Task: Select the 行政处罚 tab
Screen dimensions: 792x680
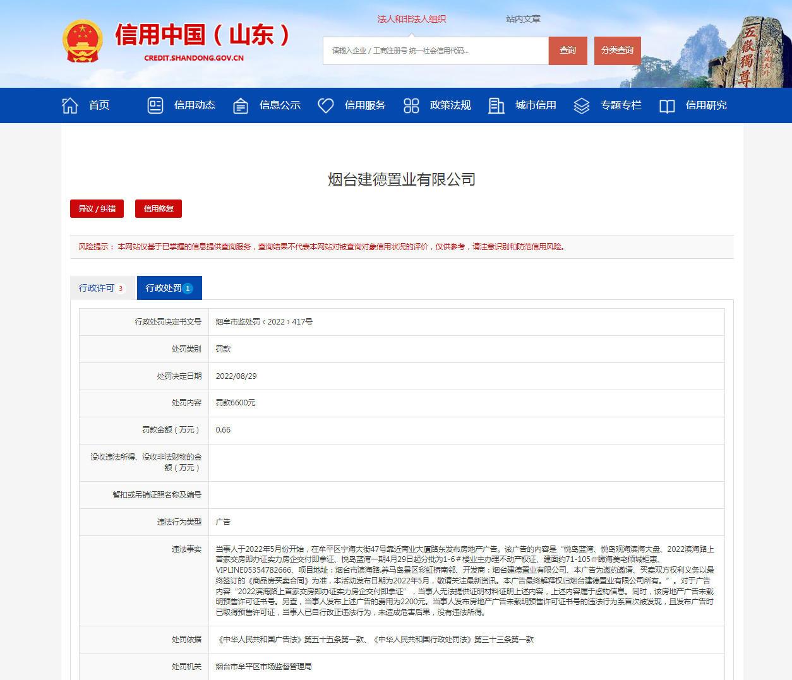Action: coord(169,288)
